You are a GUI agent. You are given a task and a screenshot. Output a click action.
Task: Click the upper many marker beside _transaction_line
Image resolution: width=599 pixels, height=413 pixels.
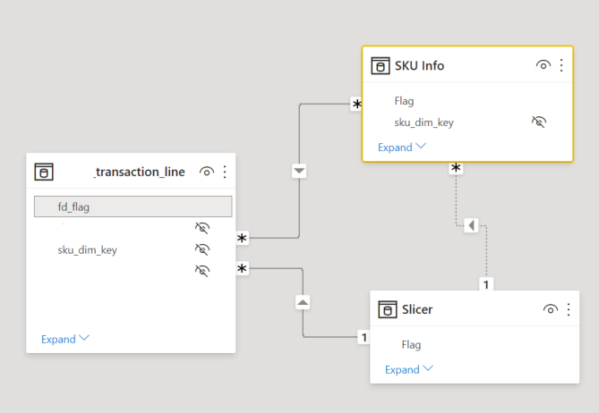(243, 238)
